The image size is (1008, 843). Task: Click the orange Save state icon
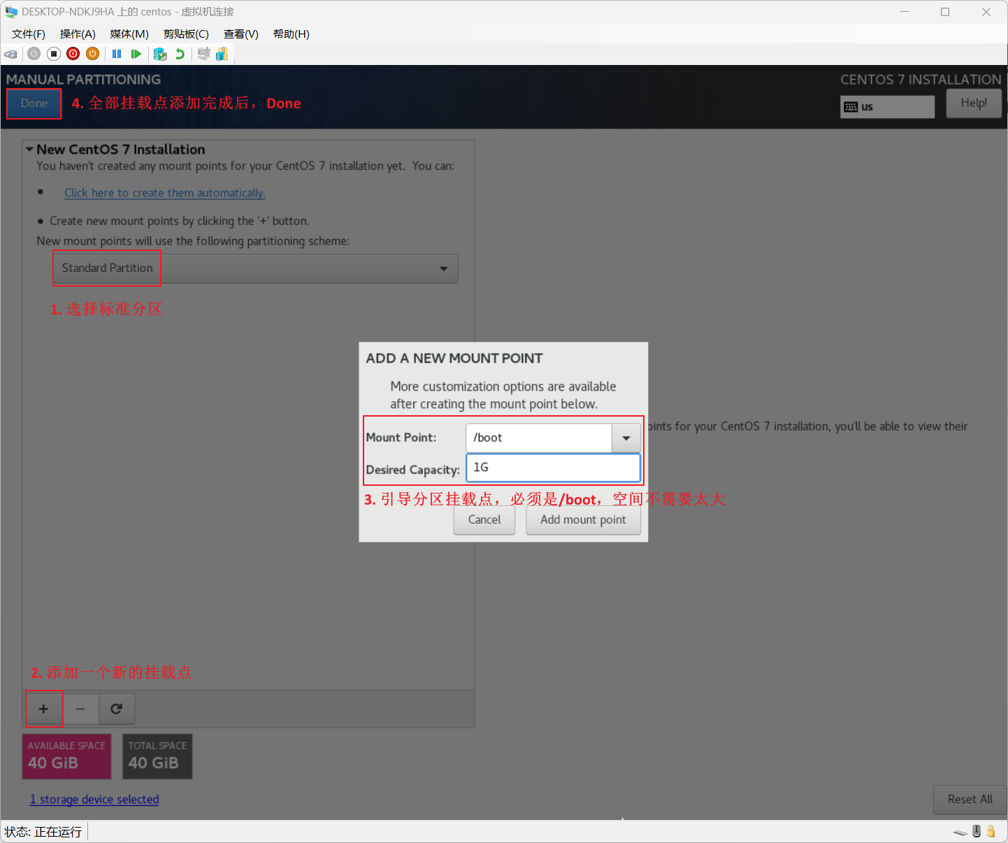(x=93, y=54)
